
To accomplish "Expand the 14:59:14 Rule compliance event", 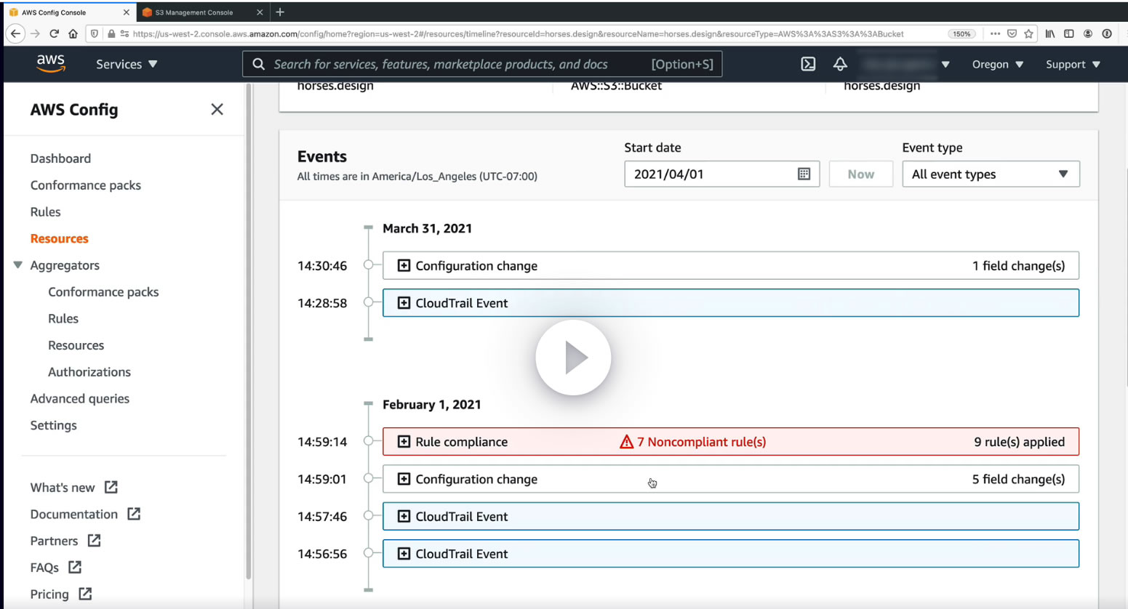I will point(404,442).
